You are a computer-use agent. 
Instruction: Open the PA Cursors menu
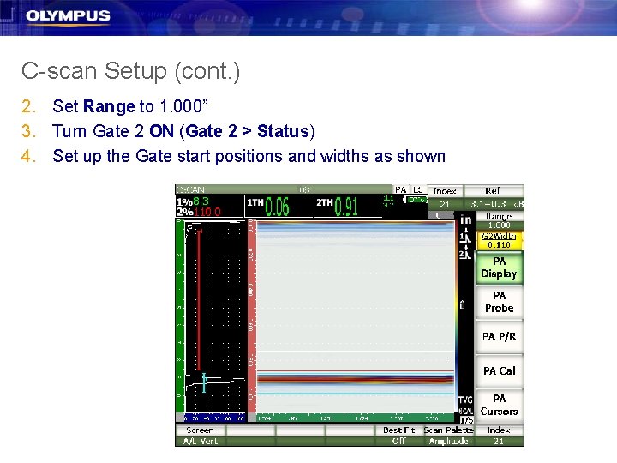[500, 405]
